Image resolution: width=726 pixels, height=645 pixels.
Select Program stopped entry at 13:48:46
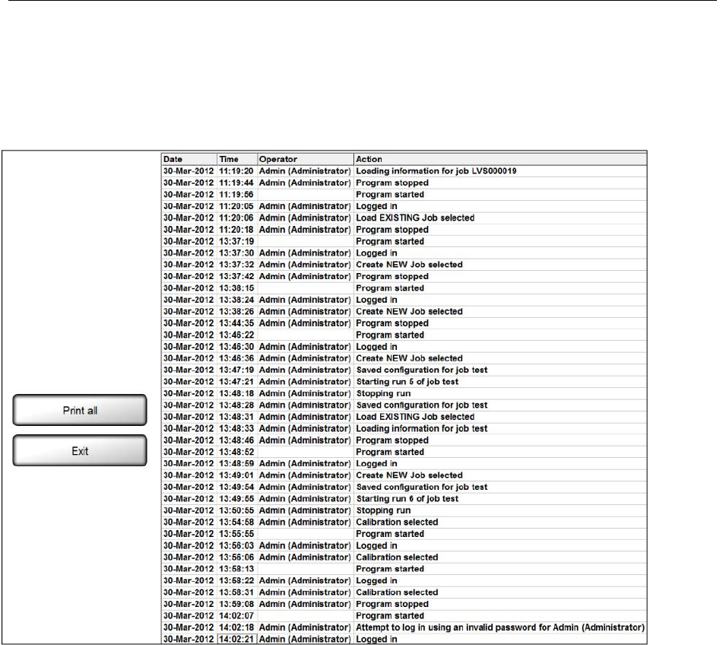click(392, 440)
